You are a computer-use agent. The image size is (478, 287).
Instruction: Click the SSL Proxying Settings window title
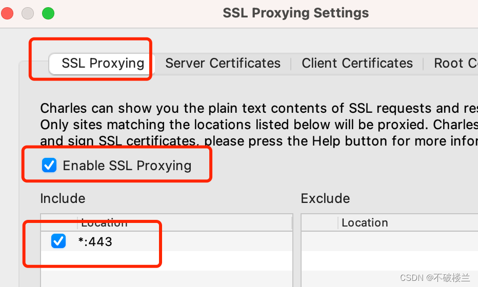[296, 13]
